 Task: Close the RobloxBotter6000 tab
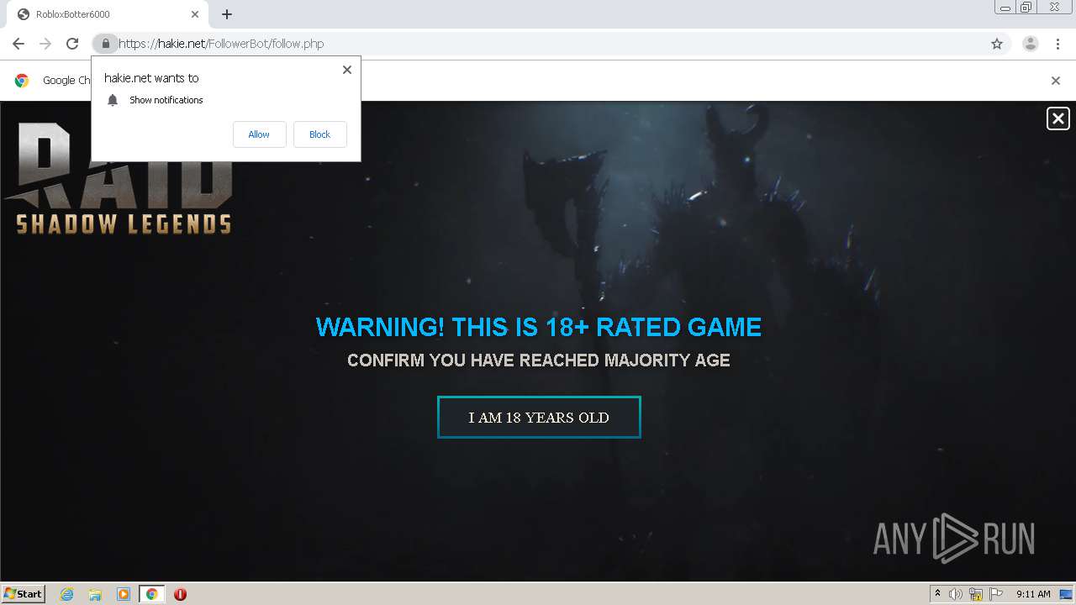[194, 14]
